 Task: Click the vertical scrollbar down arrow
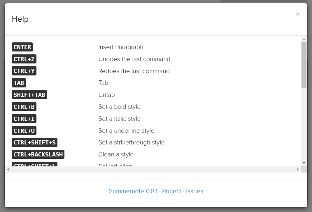tap(304, 163)
